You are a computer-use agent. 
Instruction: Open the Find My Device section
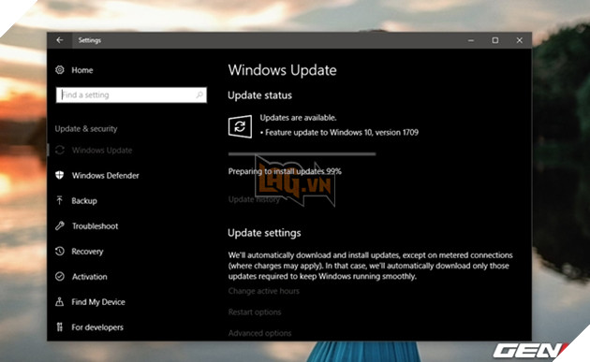tap(98, 302)
